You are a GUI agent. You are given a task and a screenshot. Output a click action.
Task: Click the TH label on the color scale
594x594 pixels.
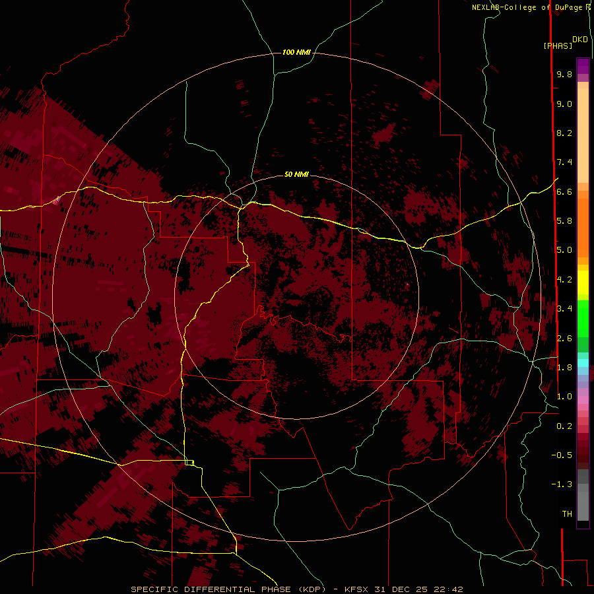point(567,513)
